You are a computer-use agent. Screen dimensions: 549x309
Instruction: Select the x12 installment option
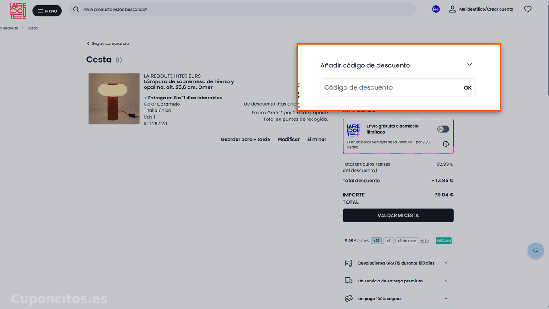tap(376, 240)
